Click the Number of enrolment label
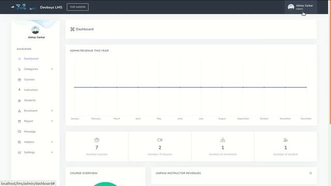 point(223,154)
